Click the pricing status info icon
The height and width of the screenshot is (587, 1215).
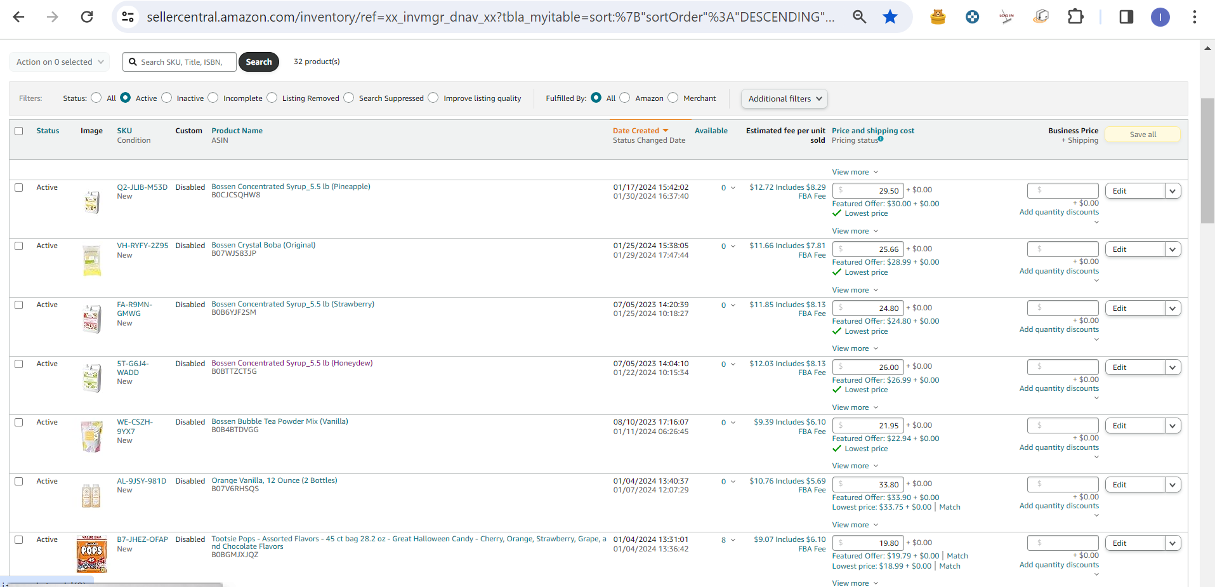[881, 139]
